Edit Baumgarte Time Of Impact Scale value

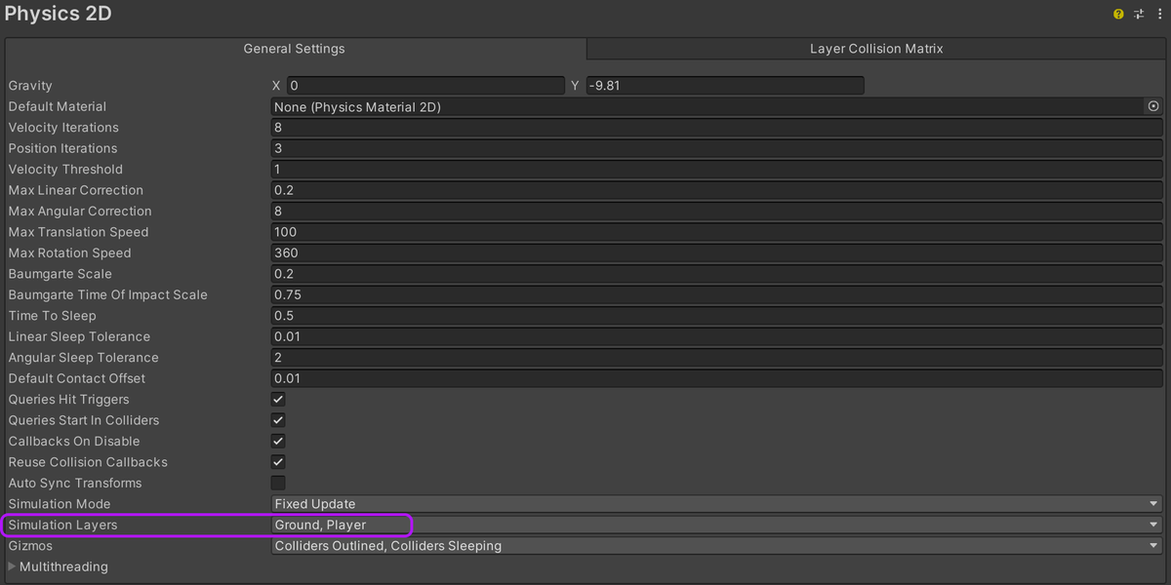pos(716,295)
